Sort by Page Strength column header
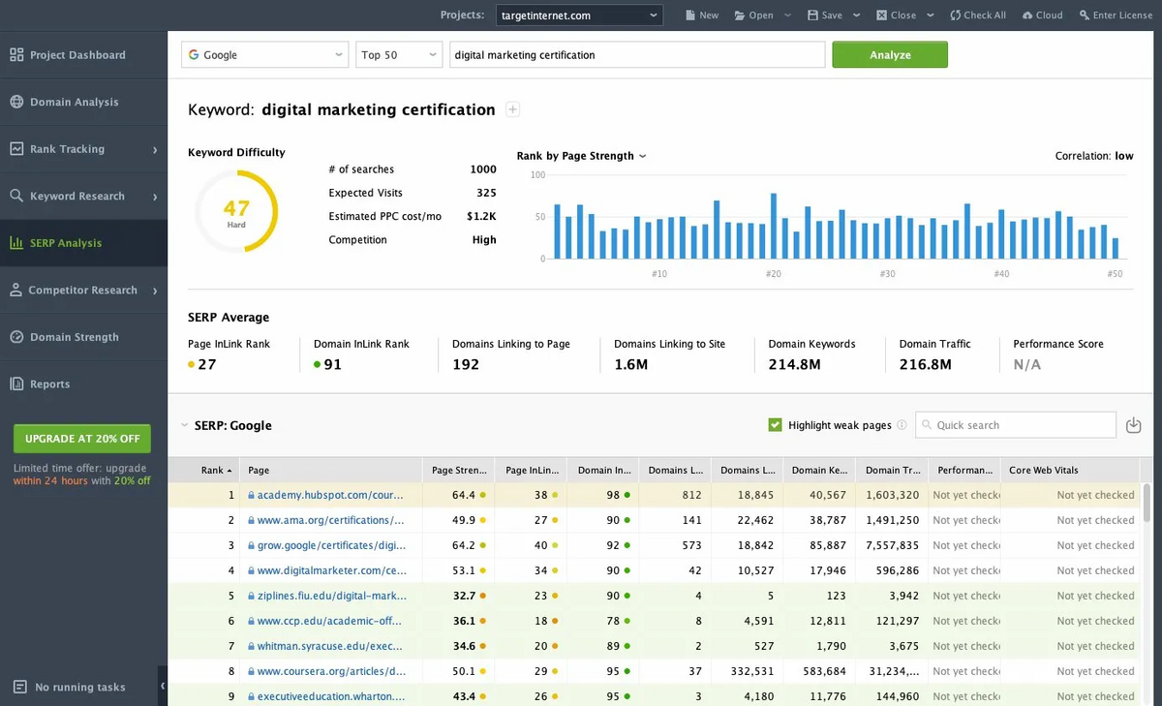Image resolution: width=1162 pixels, height=706 pixels. tap(459, 470)
